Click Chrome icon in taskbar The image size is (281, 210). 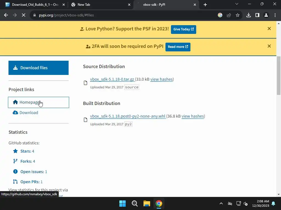(x=159, y=203)
